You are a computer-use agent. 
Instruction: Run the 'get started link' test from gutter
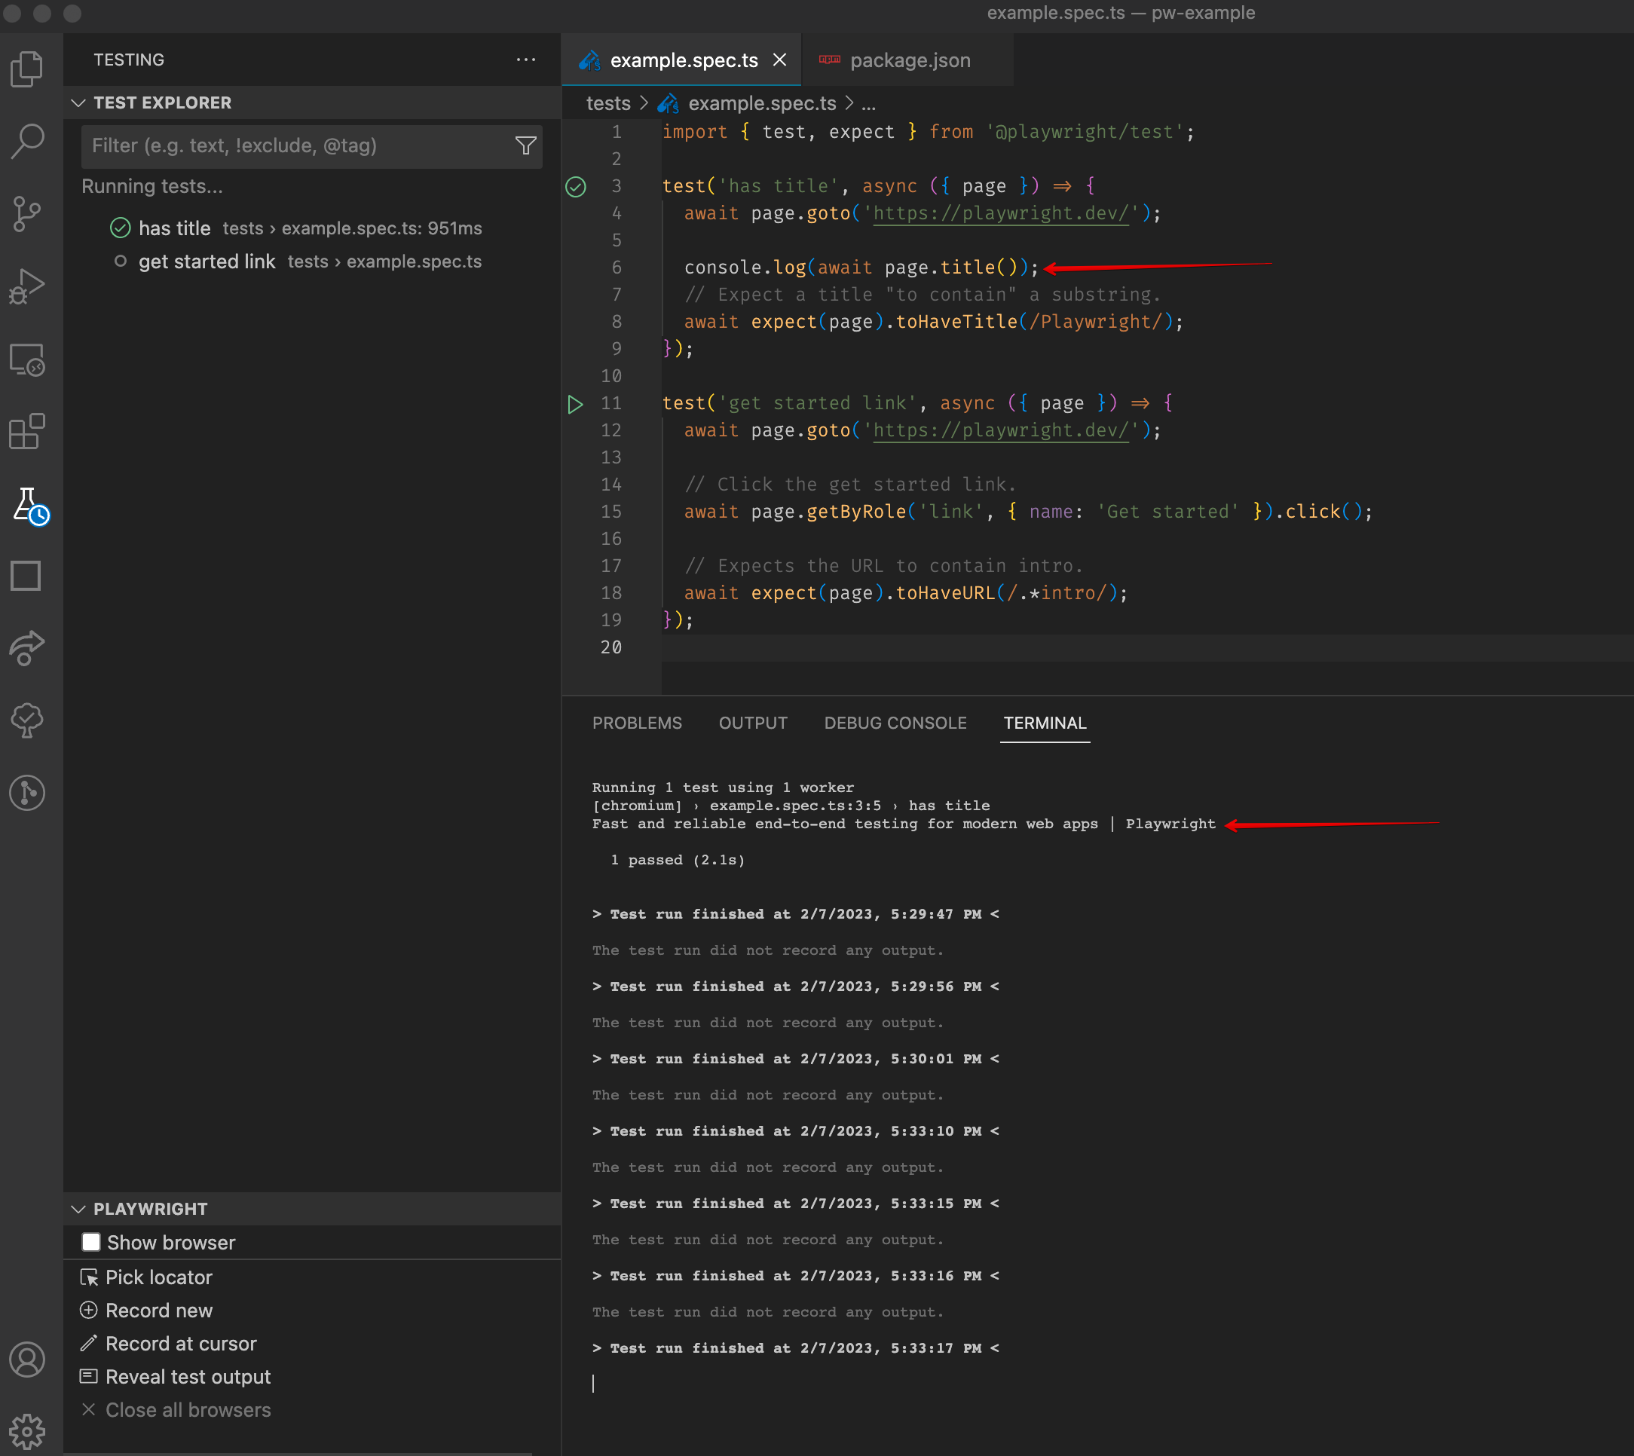point(575,404)
